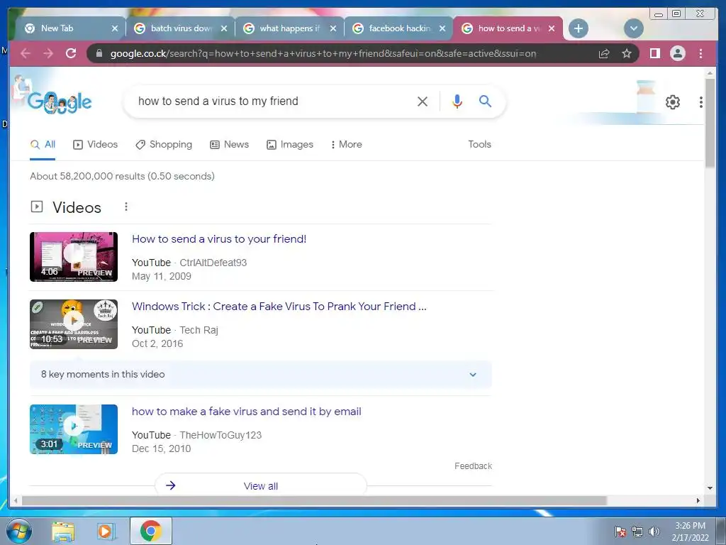Viewport: 726px width, 545px height.
Task: Open the Windows Start menu
Action: coord(18,531)
